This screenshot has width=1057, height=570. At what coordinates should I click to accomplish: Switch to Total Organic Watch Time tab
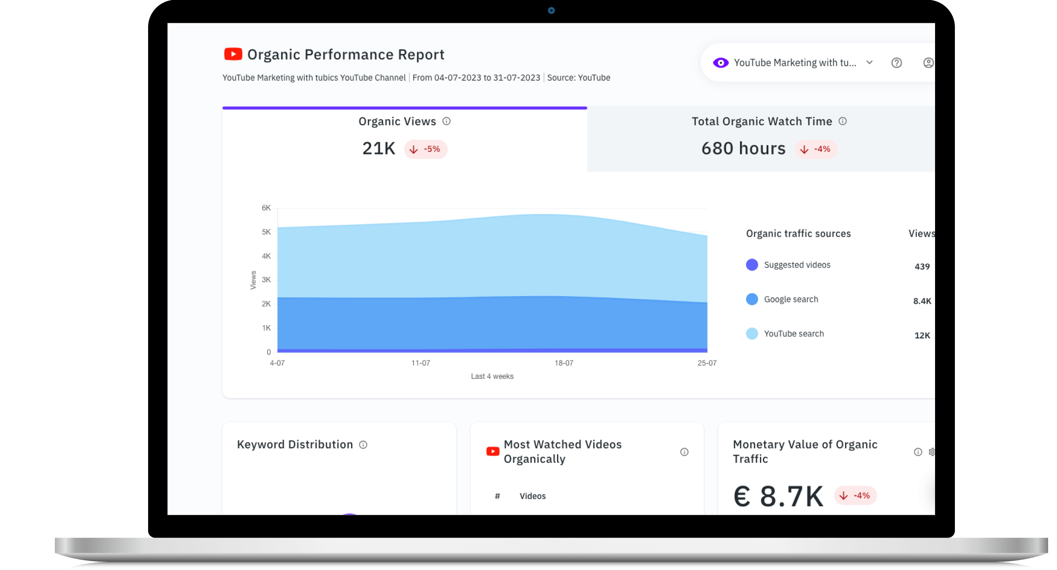tap(761, 139)
